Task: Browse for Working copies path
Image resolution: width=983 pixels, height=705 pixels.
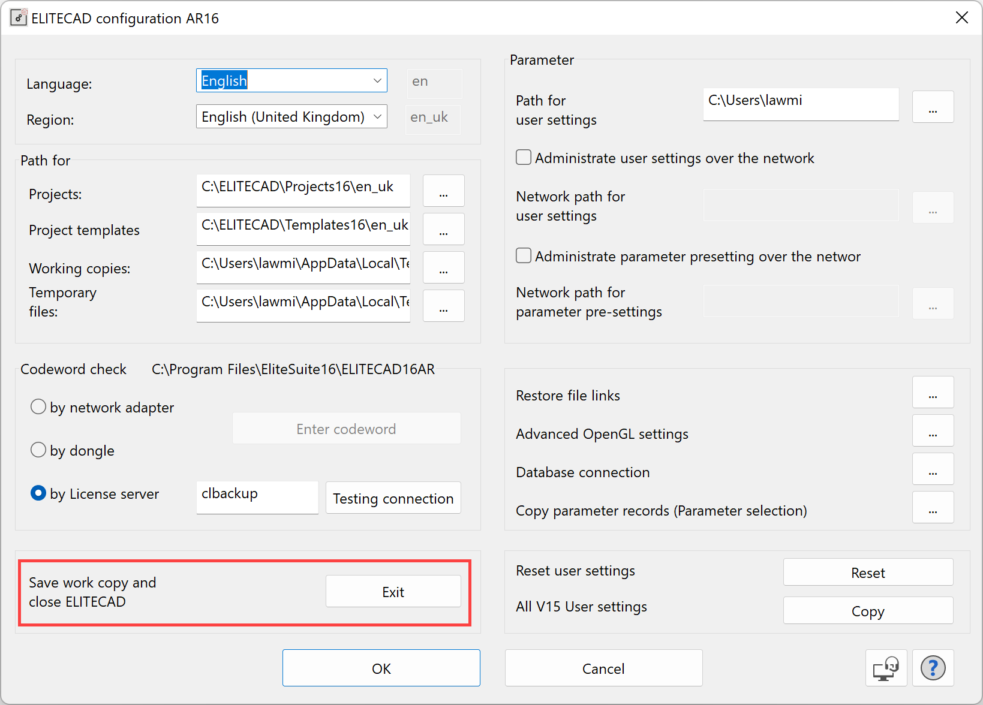Action: click(x=443, y=267)
